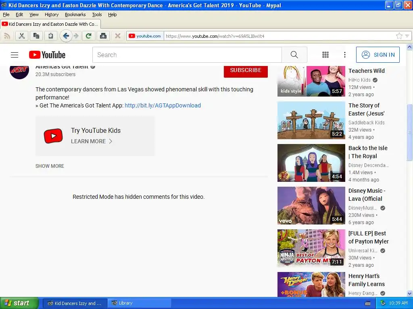
Task: Click the Downloads toolbar icon
Action: tap(103, 36)
